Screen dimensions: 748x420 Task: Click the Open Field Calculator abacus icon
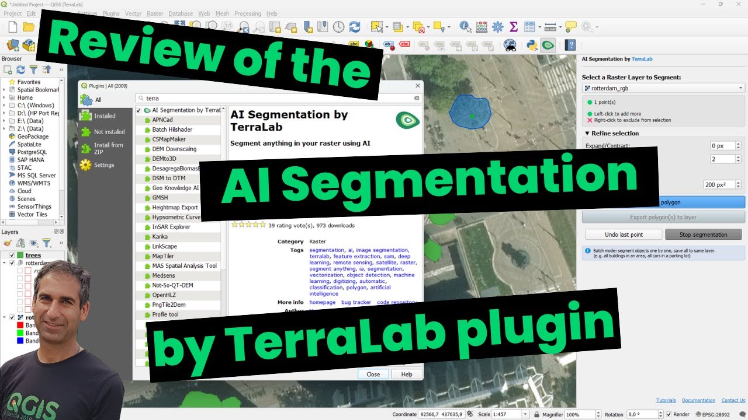pyautogui.click(x=482, y=26)
